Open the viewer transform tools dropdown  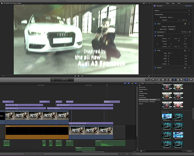(x=4, y=76)
